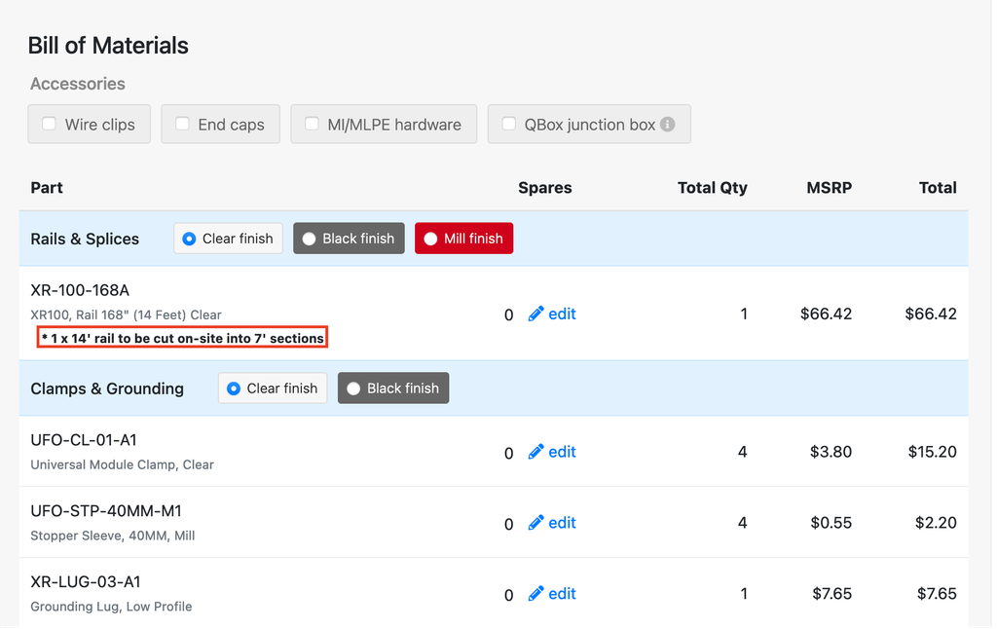Click the UFO-STP-40MM-M1 part name
This screenshot has height=629, width=997.
[106, 511]
